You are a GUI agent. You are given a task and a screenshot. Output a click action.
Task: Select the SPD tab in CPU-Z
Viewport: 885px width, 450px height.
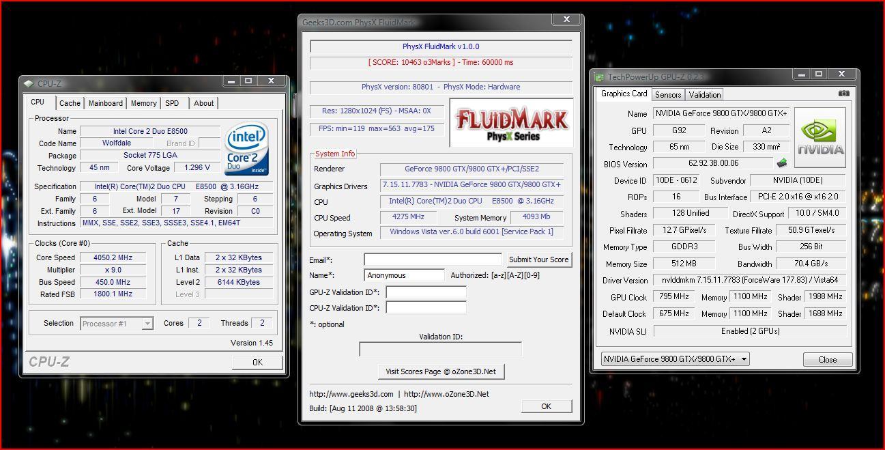(172, 103)
